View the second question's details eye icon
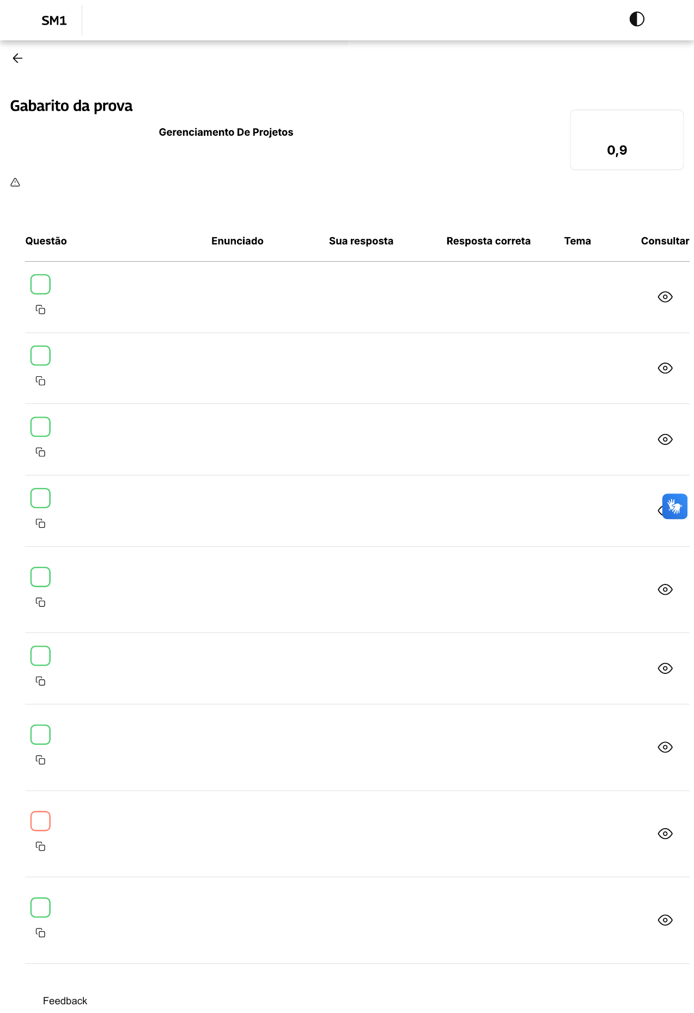This screenshot has height=1013, width=694. pos(665,369)
